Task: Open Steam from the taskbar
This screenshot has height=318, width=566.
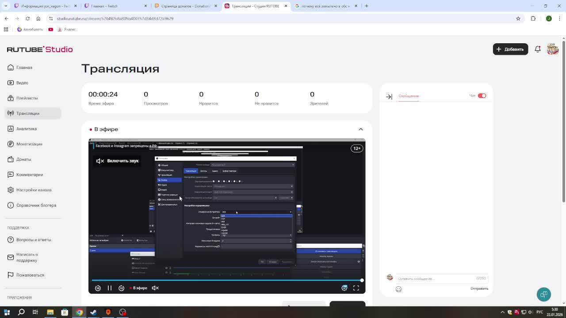Action: pyautogui.click(x=93, y=312)
